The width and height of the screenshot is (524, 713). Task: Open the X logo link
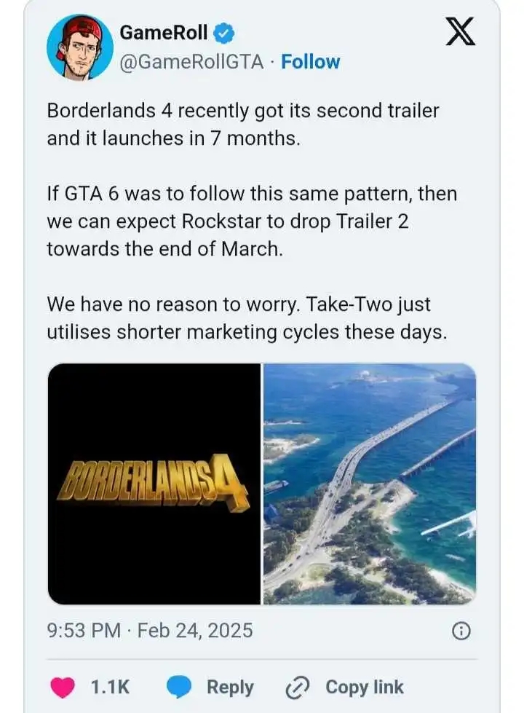460,32
